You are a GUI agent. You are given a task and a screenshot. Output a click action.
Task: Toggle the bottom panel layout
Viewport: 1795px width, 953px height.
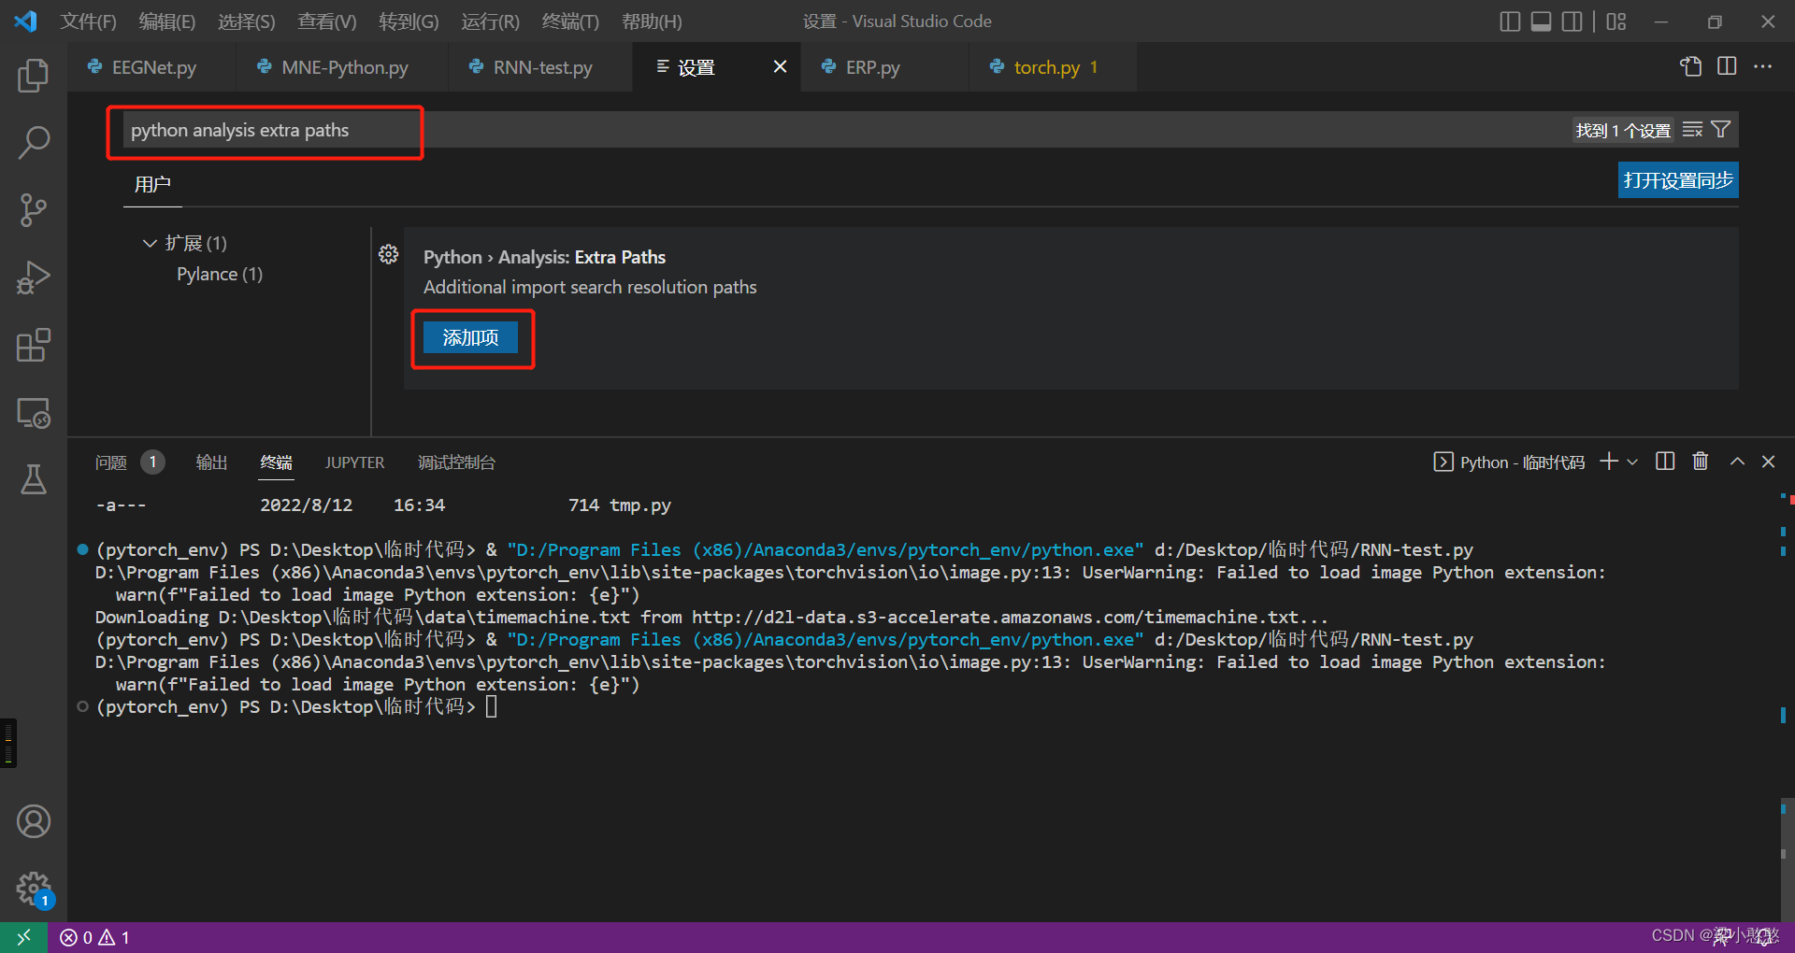tap(1542, 21)
